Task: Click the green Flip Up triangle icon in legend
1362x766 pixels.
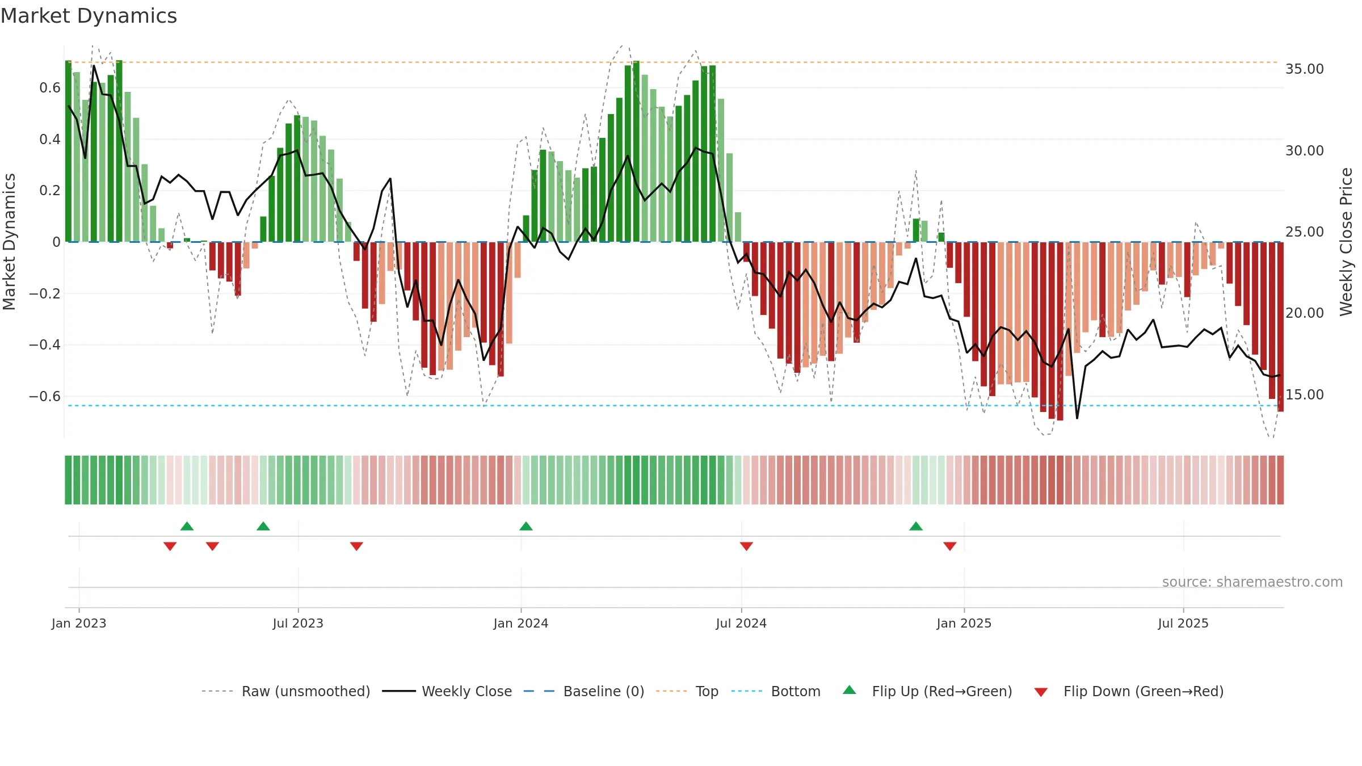Action: 850,690
